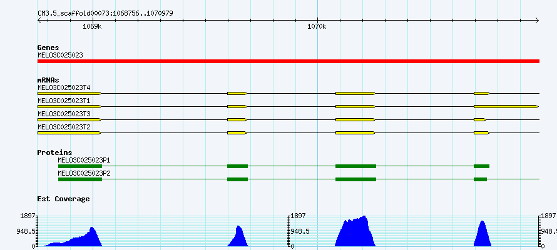
Task: Click last yellow exon of transcript MELO3C025023T2
Action: tap(482, 132)
